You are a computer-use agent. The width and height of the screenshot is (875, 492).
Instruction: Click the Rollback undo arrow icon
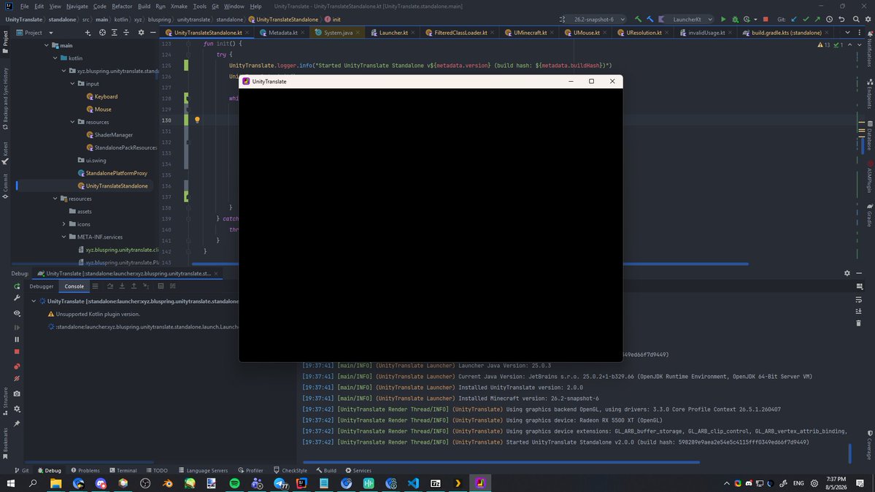[841, 19]
